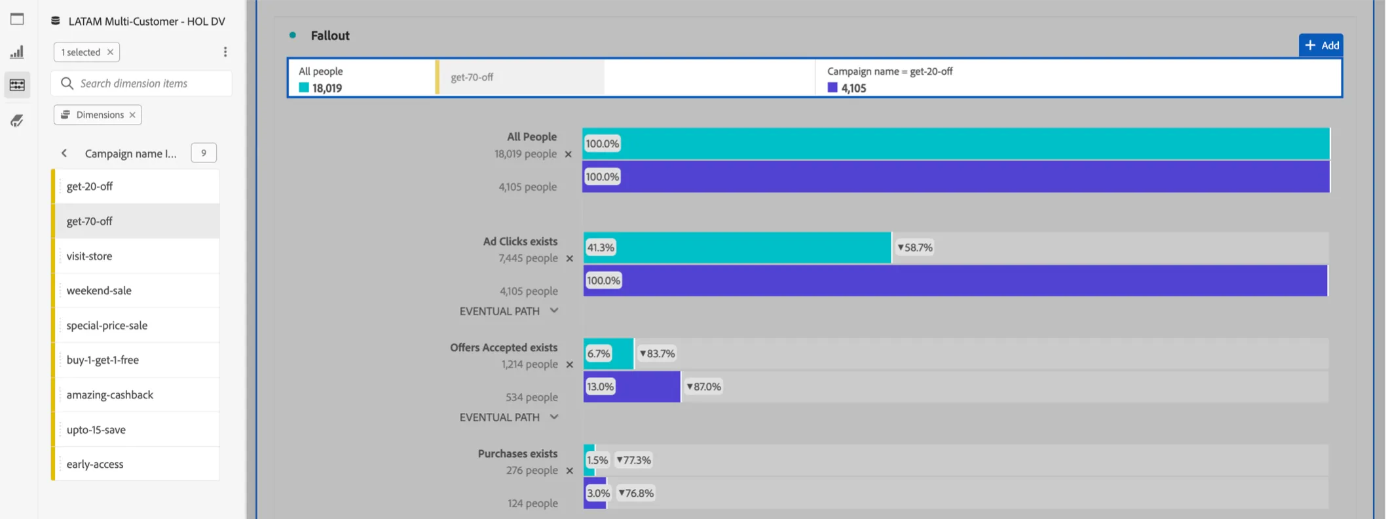
Task: Remove the All People touchpoint
Action: click(569, 155)
